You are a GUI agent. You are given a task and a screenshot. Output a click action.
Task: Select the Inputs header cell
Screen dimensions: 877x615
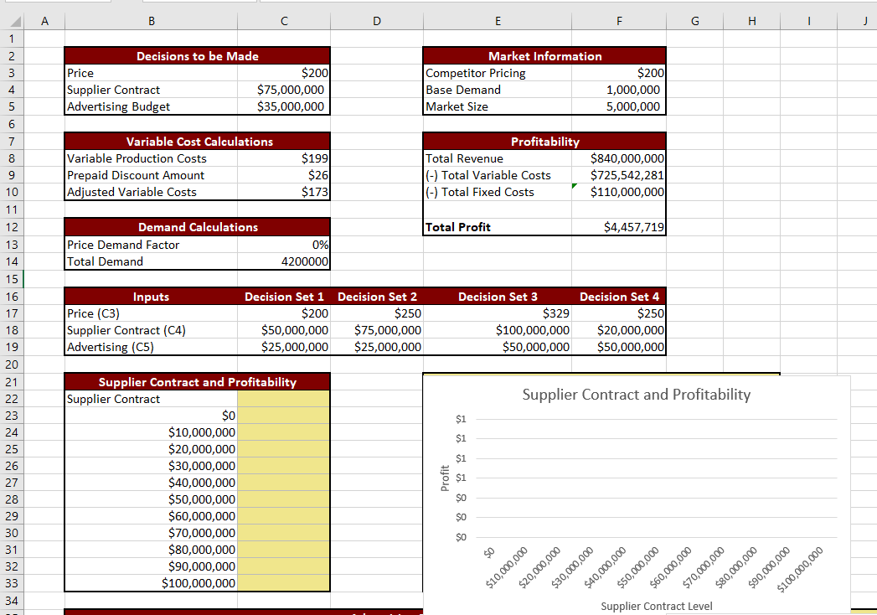pos(151,296)
